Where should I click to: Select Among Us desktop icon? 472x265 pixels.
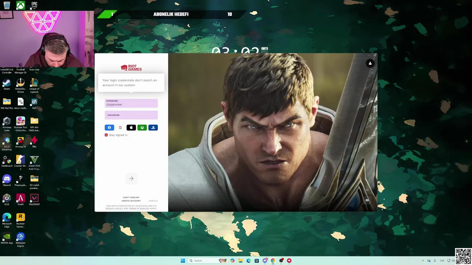coord(20,142)
